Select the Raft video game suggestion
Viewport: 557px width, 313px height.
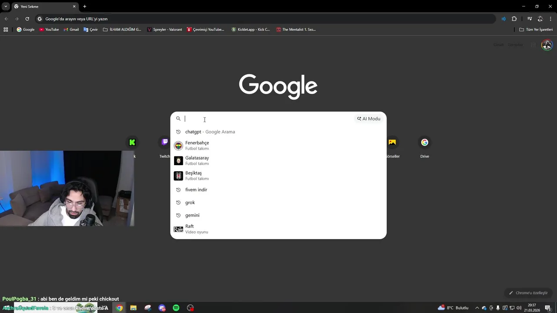point(278,229)
